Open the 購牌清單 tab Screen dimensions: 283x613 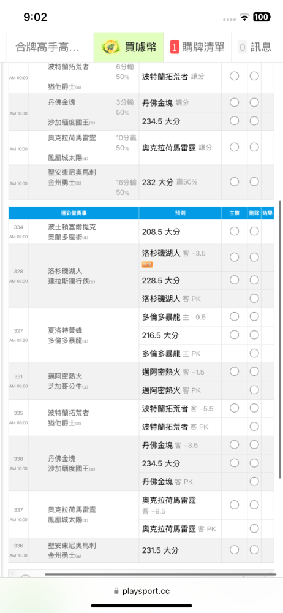pyautogui.click(x=197, y=48)
